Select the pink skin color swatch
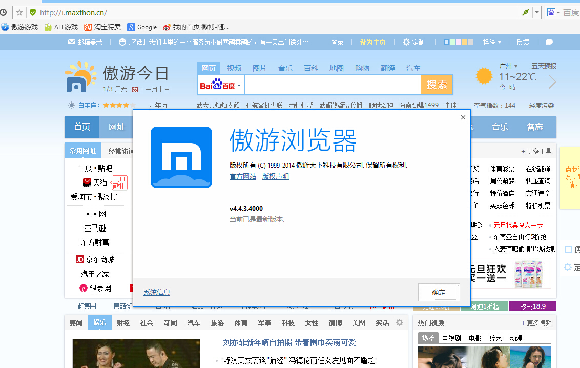Image resolution: width=580 pixels, height=368 pixels. [x=459, y=42]
